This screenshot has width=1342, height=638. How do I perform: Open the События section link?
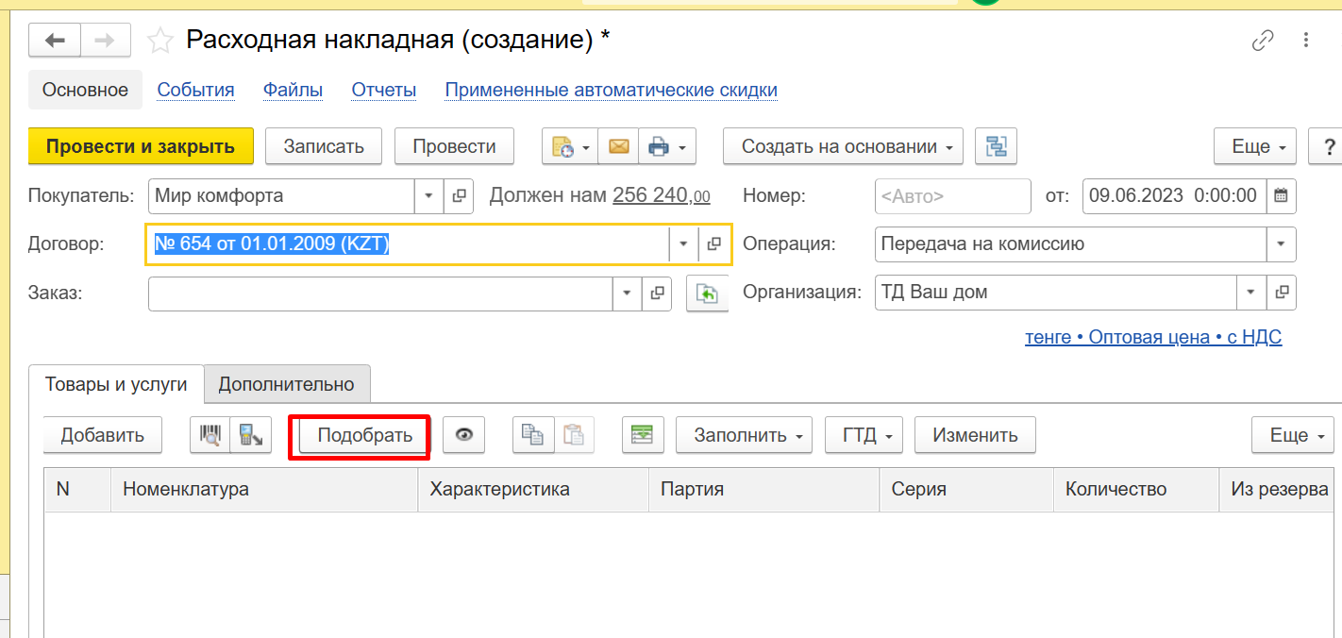click(195, 91)
